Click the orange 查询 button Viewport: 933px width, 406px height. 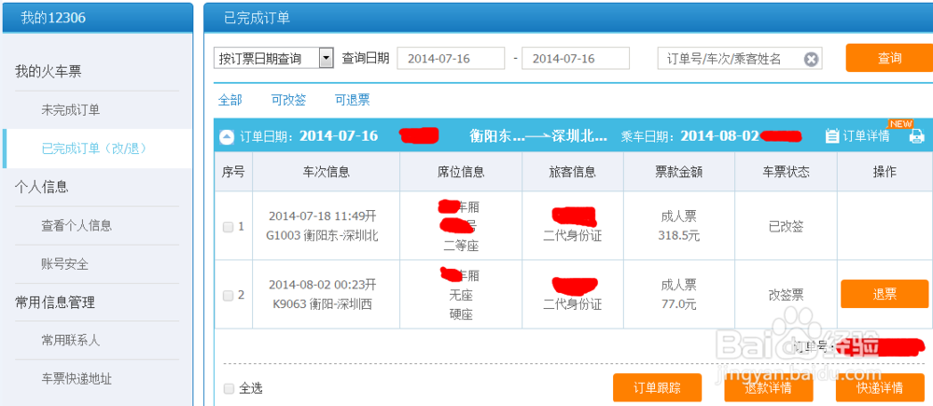pos(889,58)
